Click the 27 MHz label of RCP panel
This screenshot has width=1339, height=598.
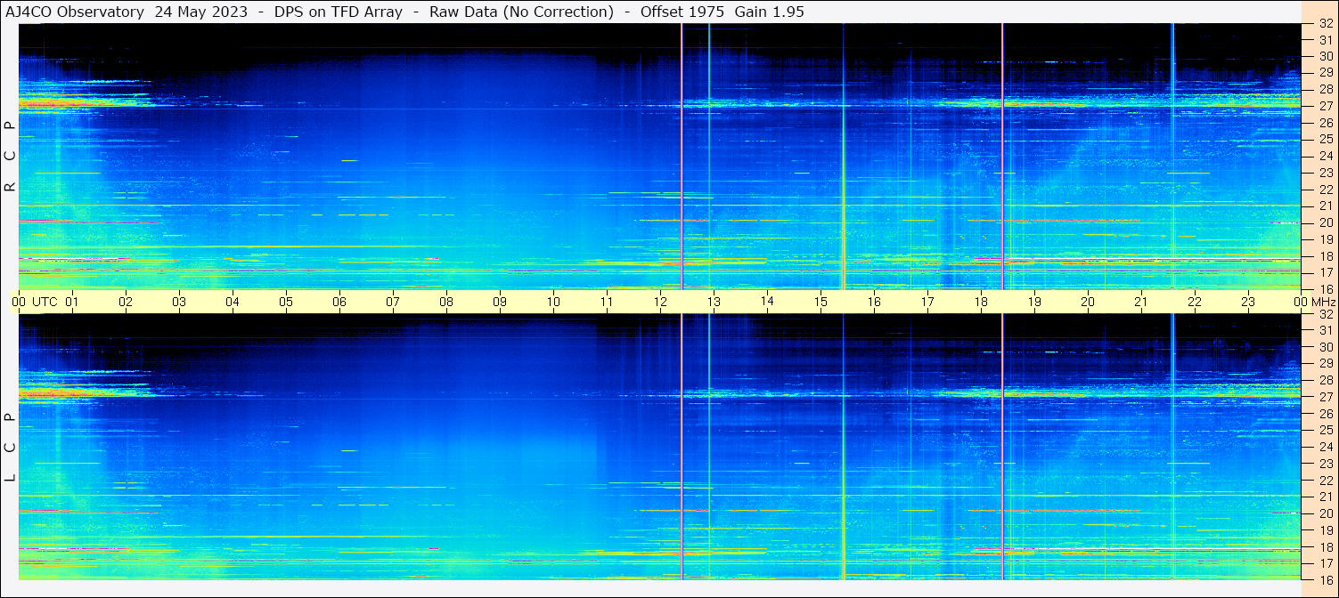1325,106
